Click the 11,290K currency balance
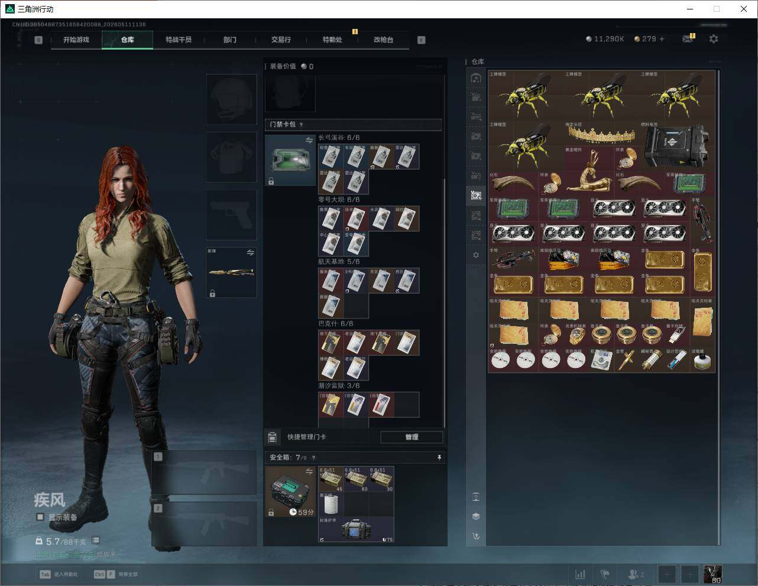758x586 pixels. (605, 39)
